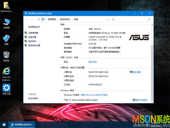This screenshot has width=170, height=128.
Task: Minimize the system control panel window
Action: pos(135,13)
